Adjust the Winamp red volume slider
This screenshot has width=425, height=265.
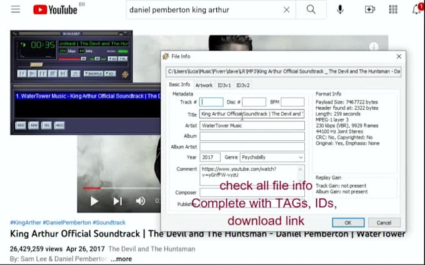click(x=72, y=59)
